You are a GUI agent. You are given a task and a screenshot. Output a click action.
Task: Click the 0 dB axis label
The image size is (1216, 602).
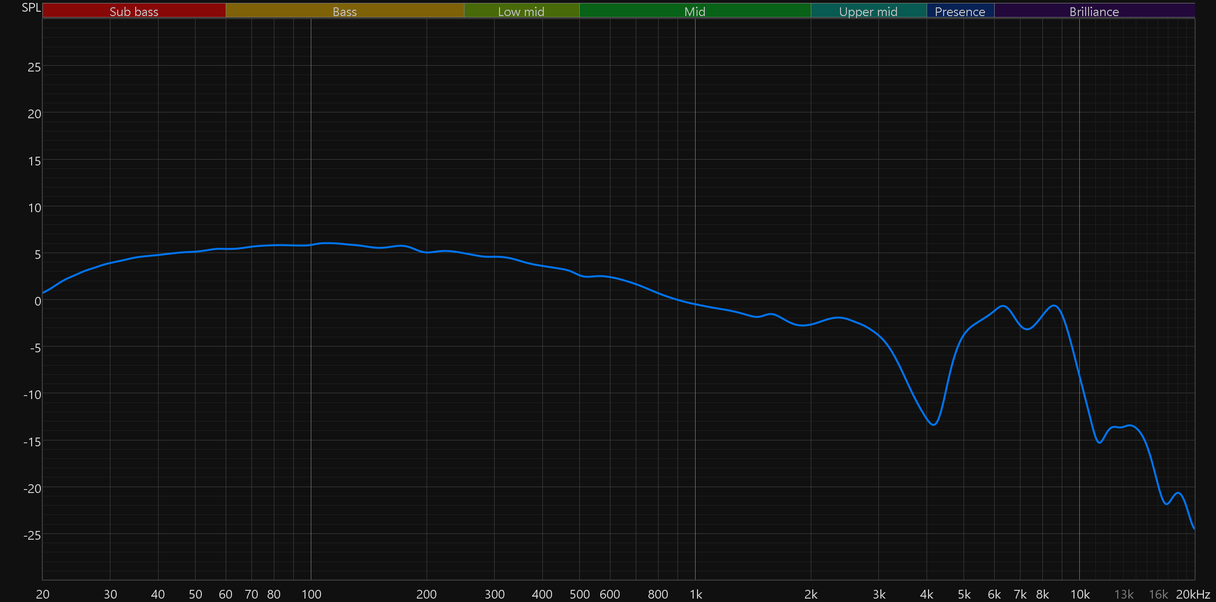click(37, 301)
